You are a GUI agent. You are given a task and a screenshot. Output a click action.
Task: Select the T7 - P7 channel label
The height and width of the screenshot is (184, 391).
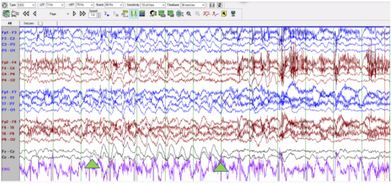pyautogui.click(x=8, y=104)
